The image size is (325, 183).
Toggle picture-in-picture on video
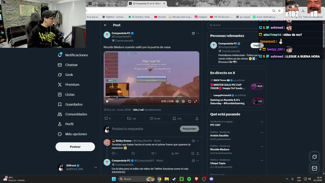pos(189,101)
